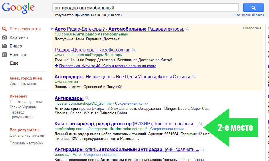Open the Антирадары. Низкие цены ad title
The height and width of the screenshot is (161, 269).
123,77
